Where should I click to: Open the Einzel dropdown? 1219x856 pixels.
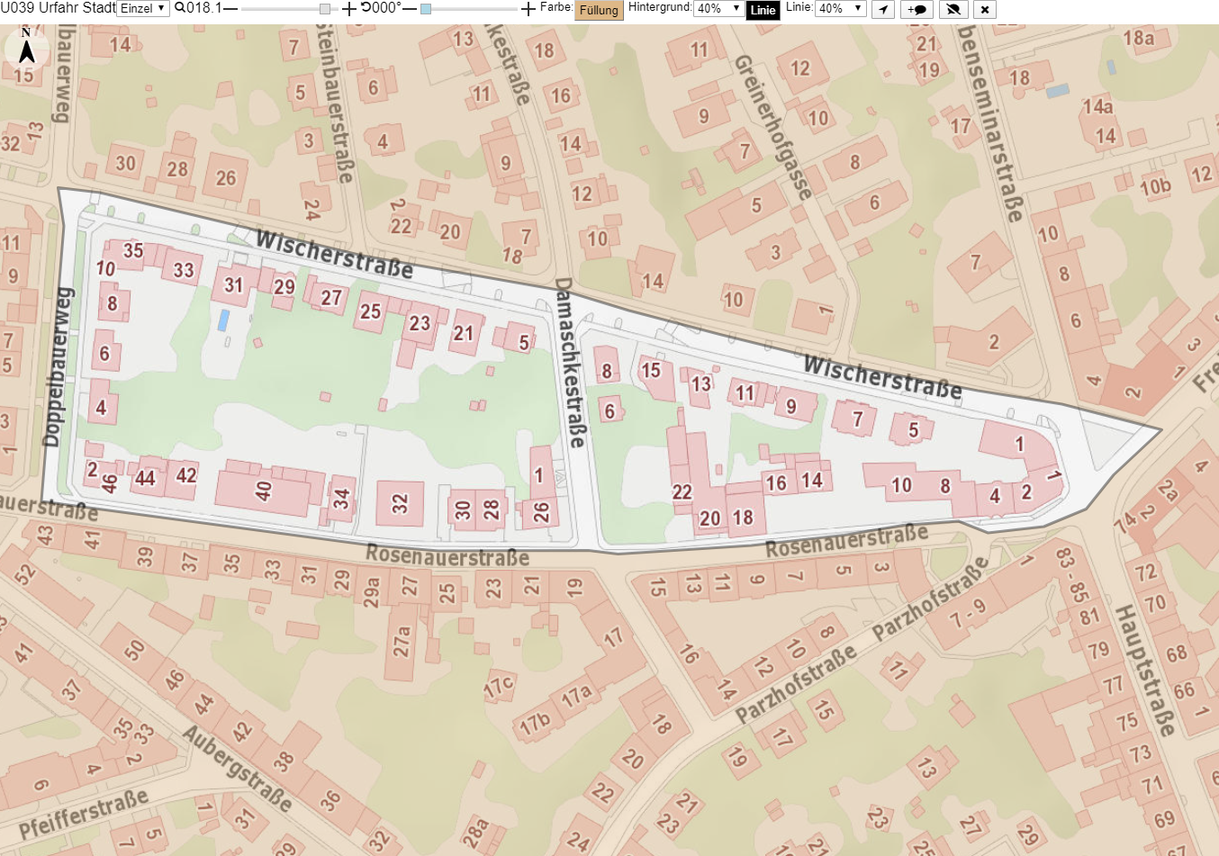[x=143, y=8]
